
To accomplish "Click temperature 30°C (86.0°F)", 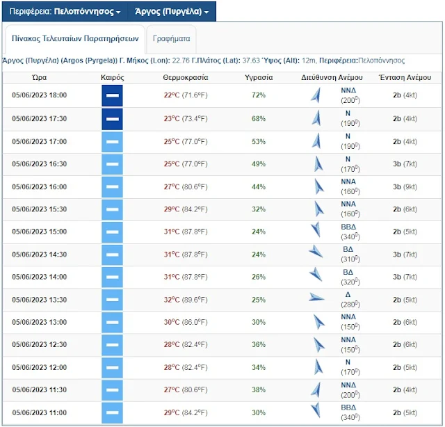I will [186, 322].
